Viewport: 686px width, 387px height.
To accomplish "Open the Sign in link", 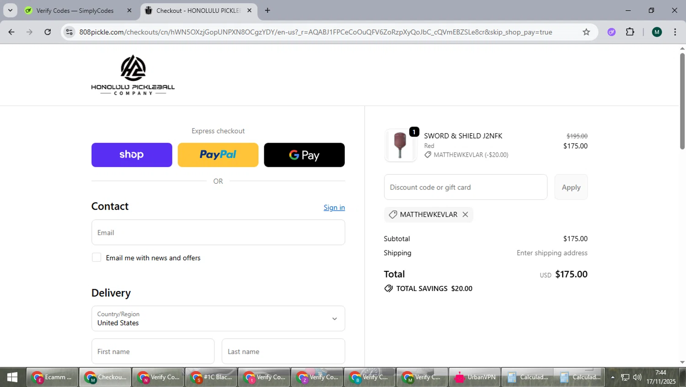I will 334,207.
